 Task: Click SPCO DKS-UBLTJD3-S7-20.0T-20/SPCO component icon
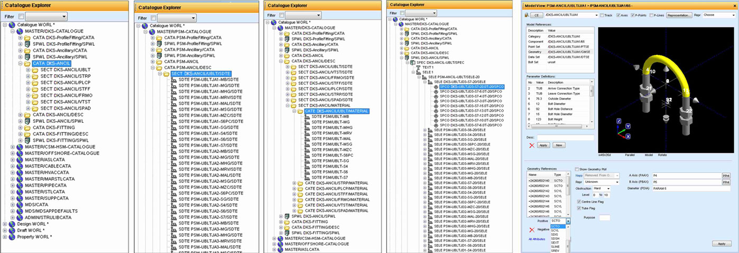[437, 86]
